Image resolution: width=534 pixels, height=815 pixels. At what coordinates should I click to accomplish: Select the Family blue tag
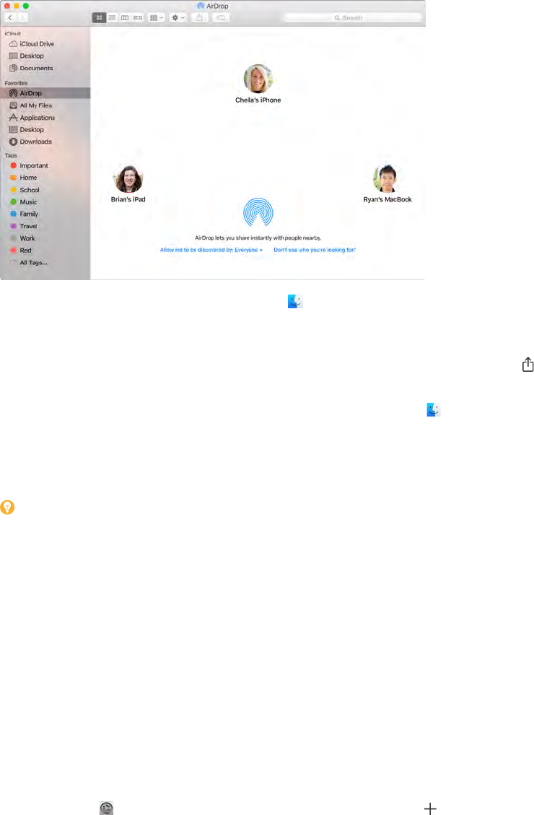(25, 214)
